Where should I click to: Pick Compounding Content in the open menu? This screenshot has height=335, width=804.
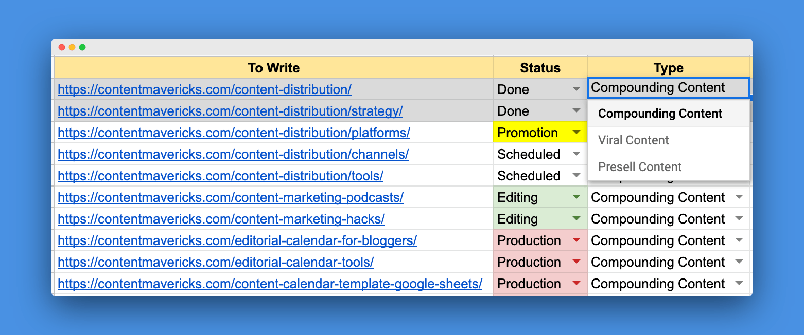(660, 114)
